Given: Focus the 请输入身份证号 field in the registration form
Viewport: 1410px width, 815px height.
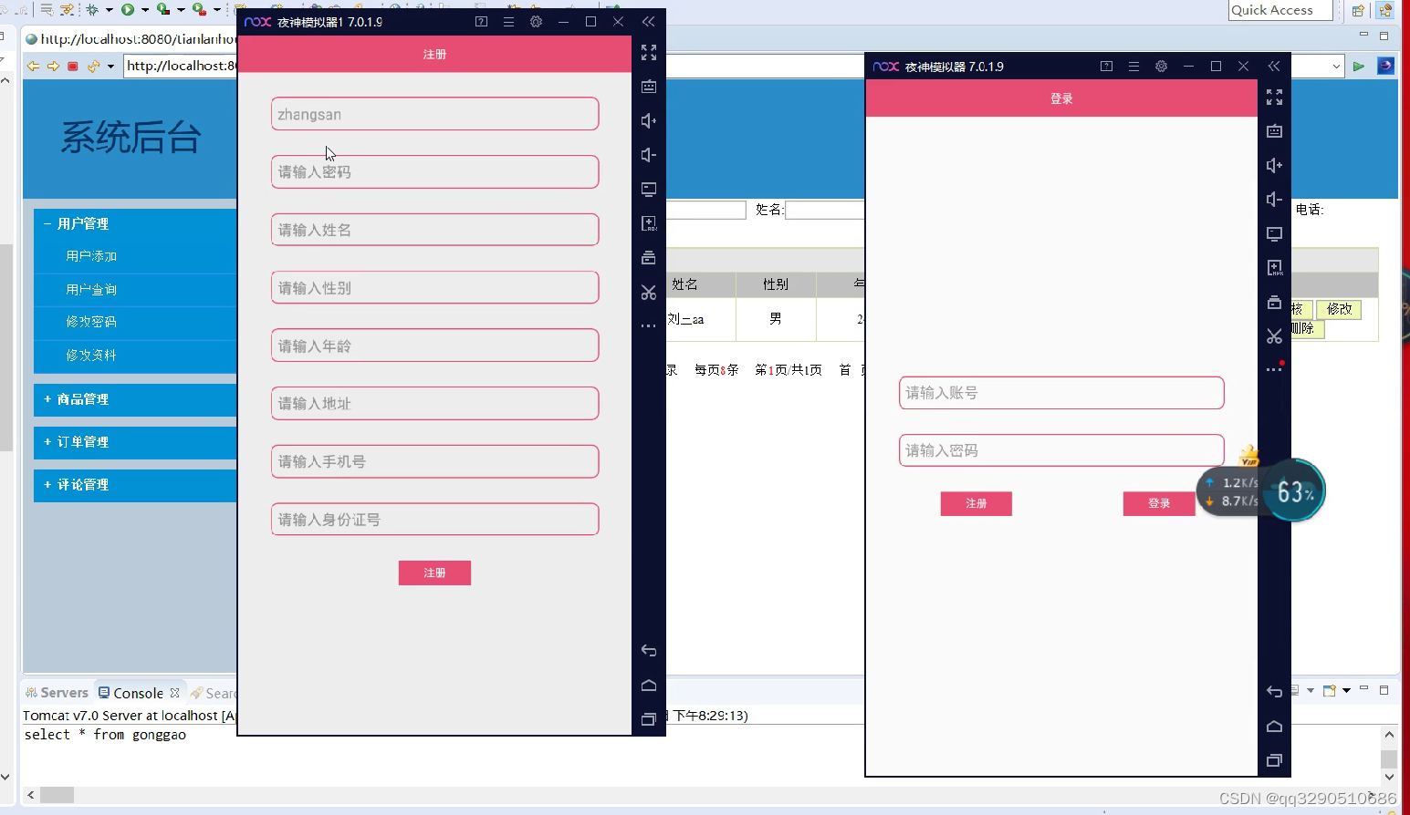Looking at the screenshot, I should point(434,520).
